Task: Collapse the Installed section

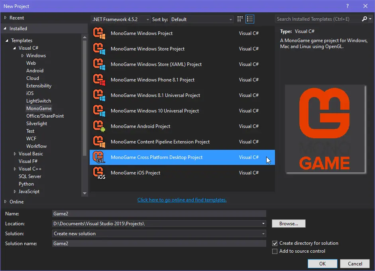Action: coord(5,28)
